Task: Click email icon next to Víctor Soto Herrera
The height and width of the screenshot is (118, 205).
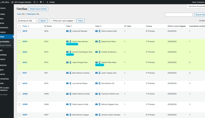Action: [x=67, y=41]
